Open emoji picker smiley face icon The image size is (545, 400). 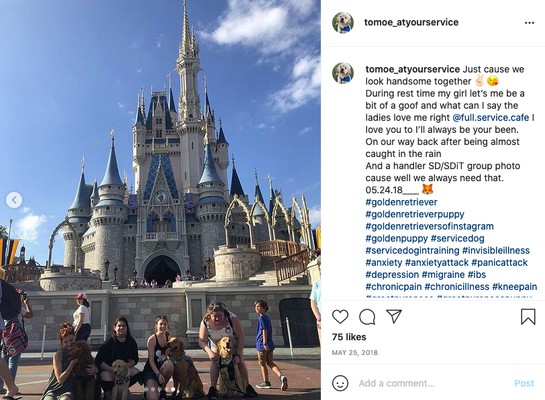coord(340,383)
